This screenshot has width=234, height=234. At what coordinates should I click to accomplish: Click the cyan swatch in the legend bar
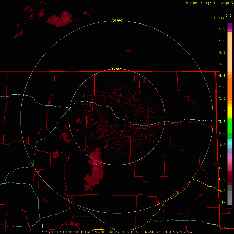tap(230, 143)
